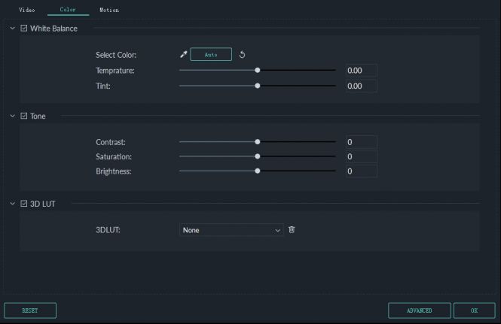Delete the 3D LUT with trash icon
The image size is (501, 324).
point(292,229)
